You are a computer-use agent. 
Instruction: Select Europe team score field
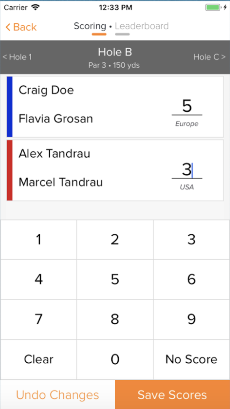(187, 107)
